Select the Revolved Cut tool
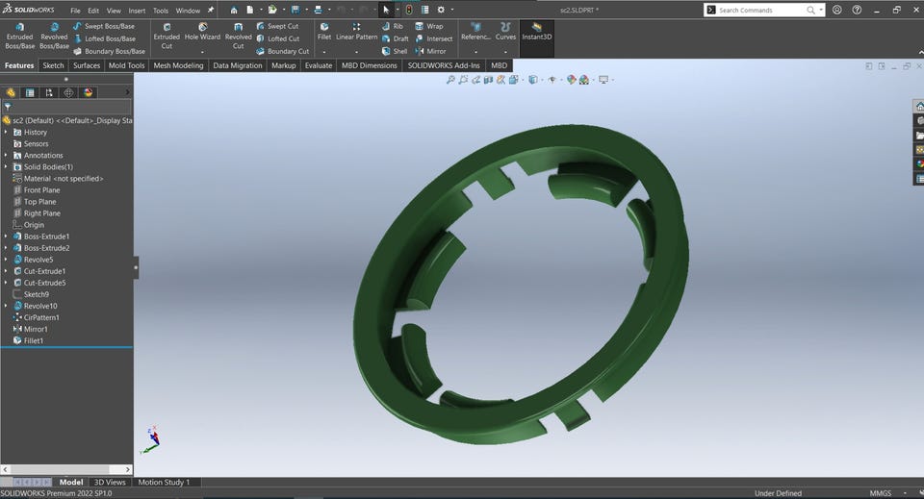 pos(238,37)
